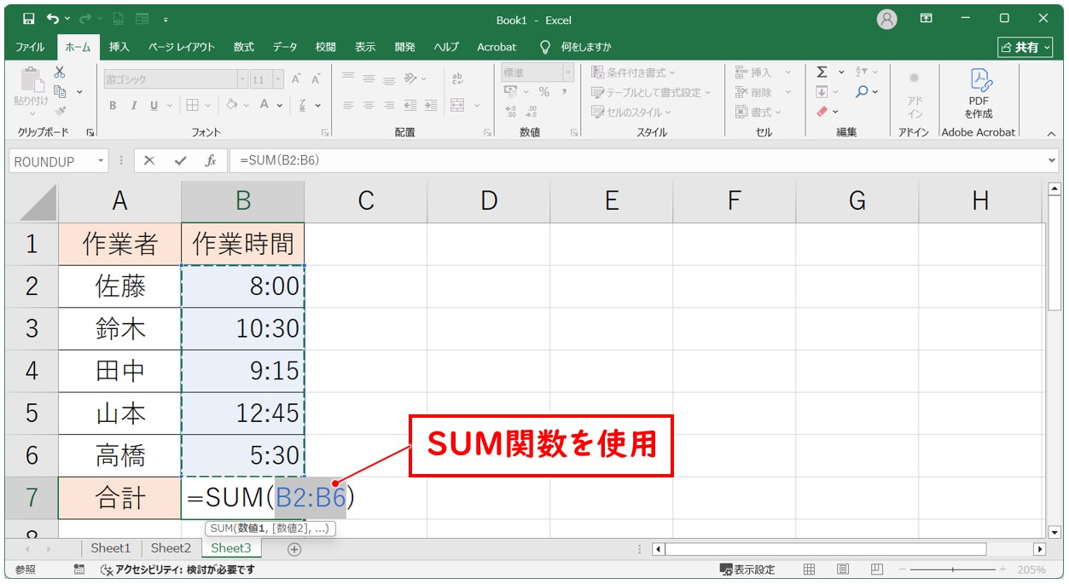The image size is (1069, 584).
Task: Click the Paste (貼り付け) clipboard icon
Action: click(31, 79)
